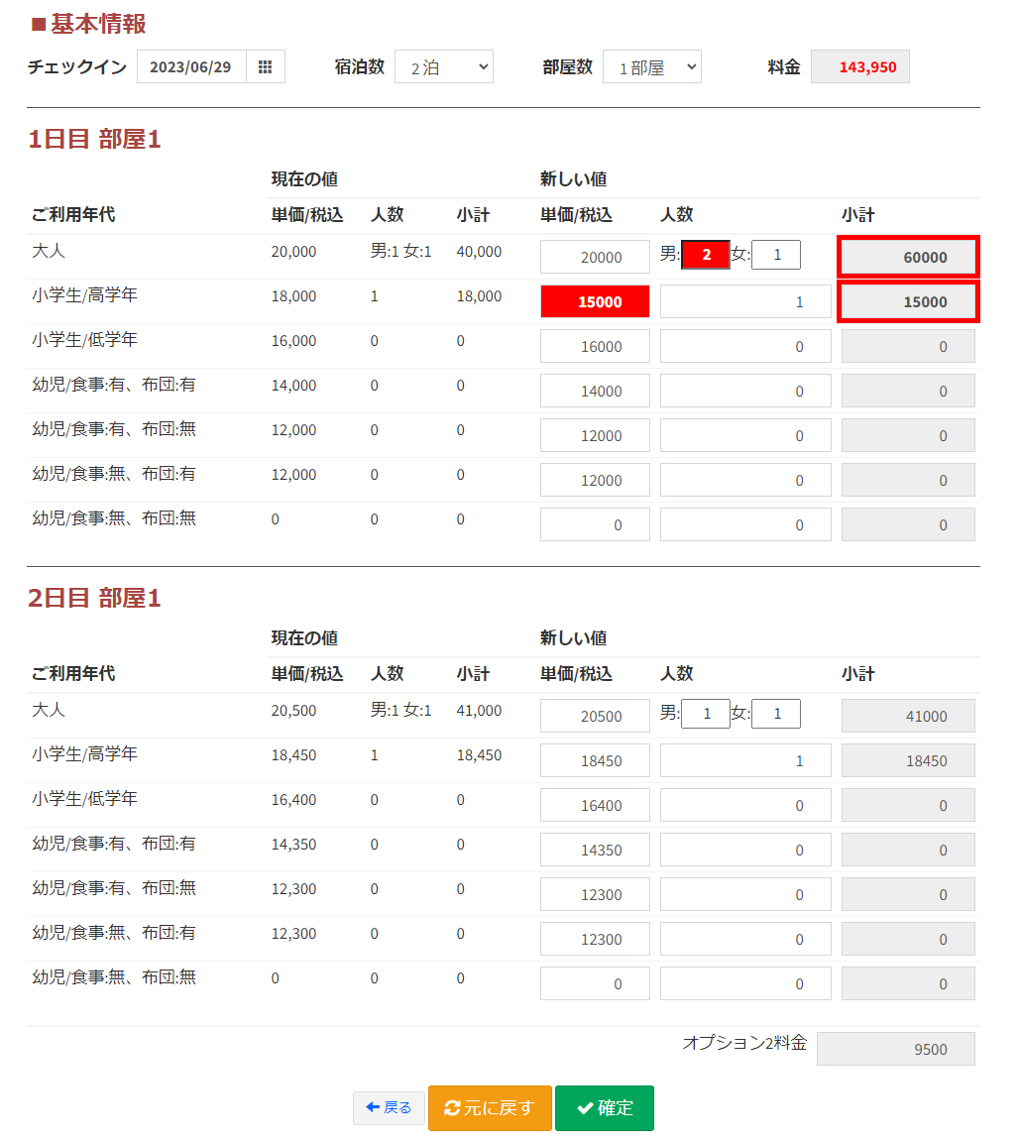Click day 2 unit price field 14350
The width and height of the screenshot is (1019, 1140).
tap(595, 850)
